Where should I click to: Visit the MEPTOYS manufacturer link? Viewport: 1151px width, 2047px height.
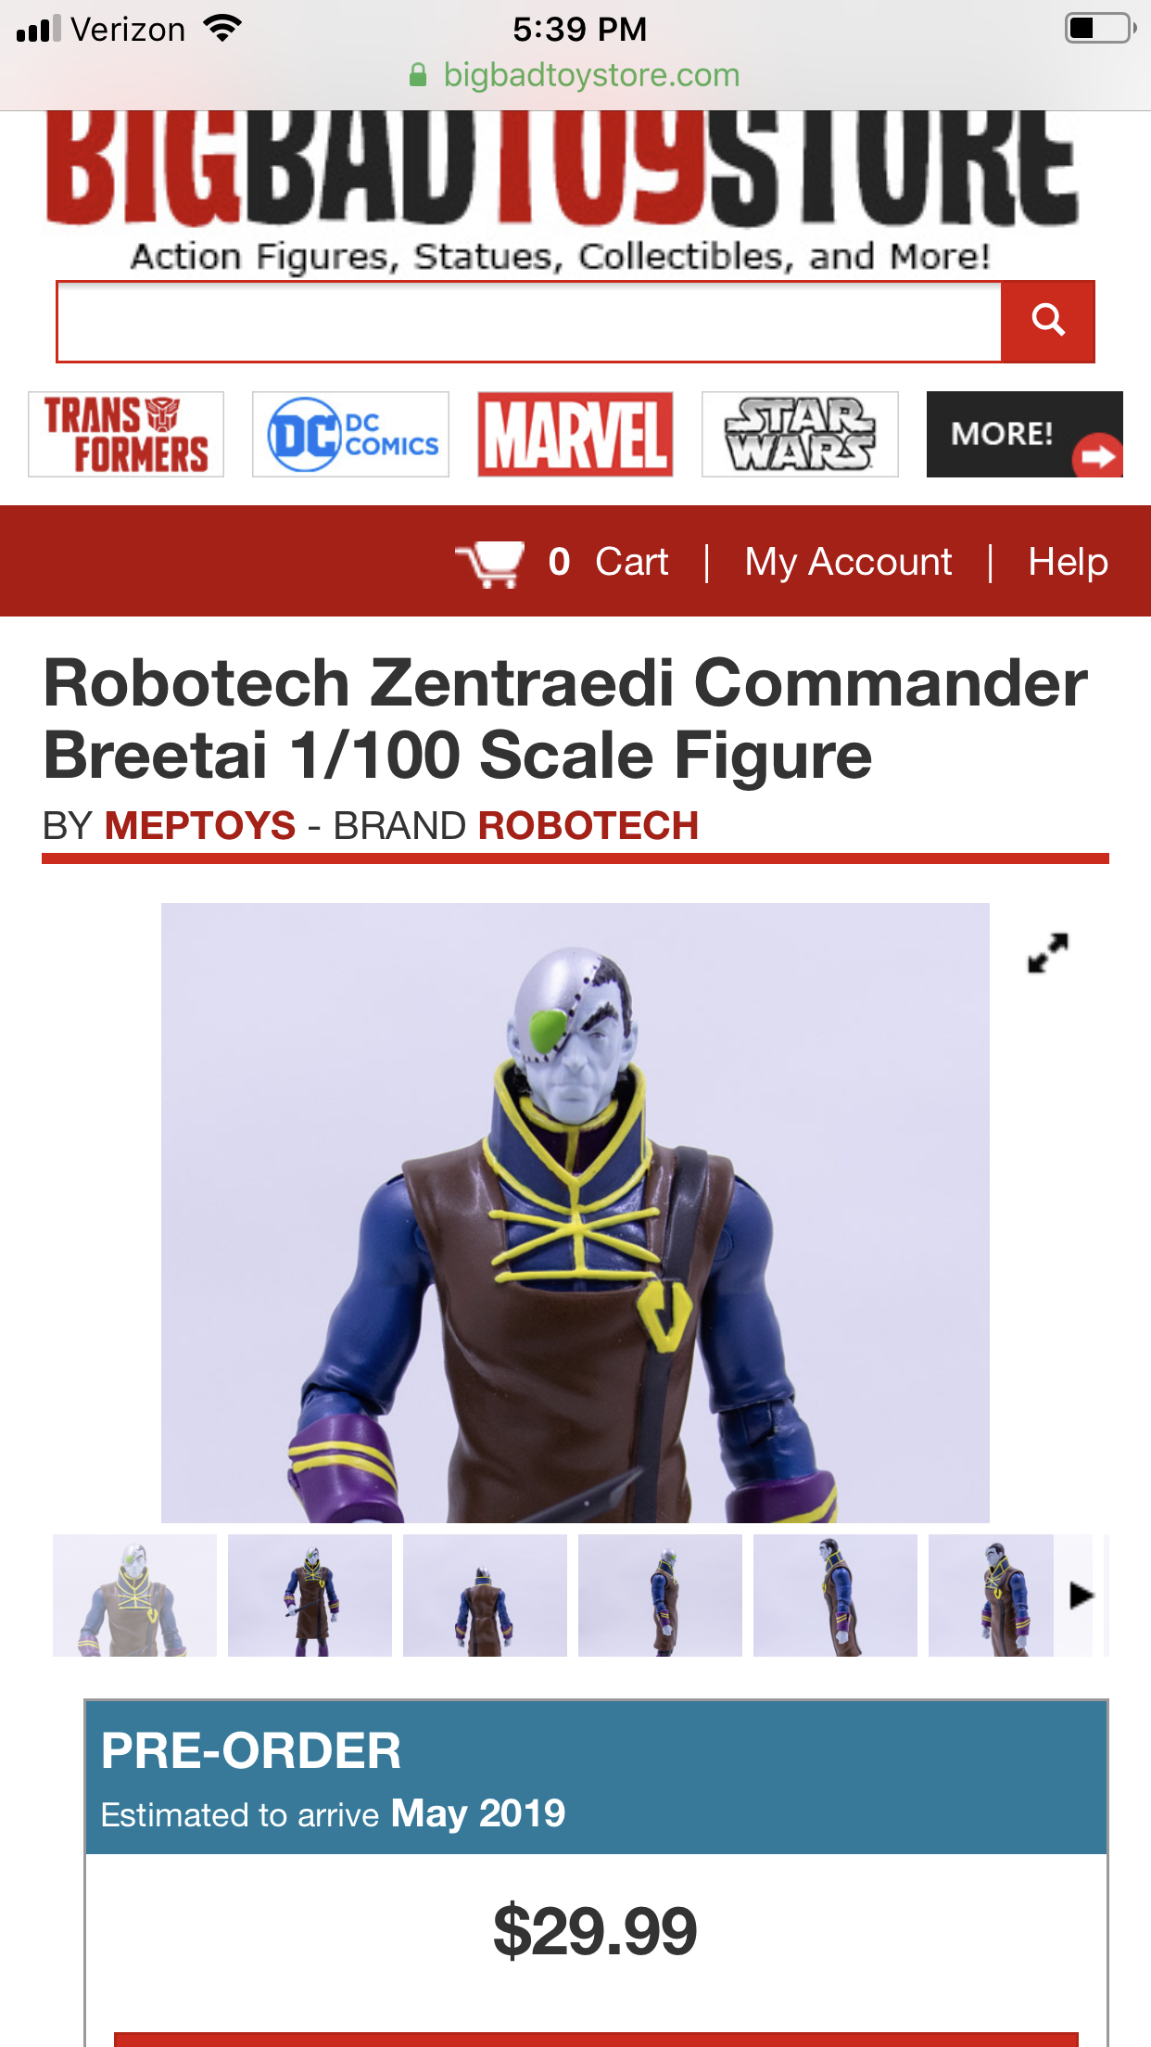(200, 825)
